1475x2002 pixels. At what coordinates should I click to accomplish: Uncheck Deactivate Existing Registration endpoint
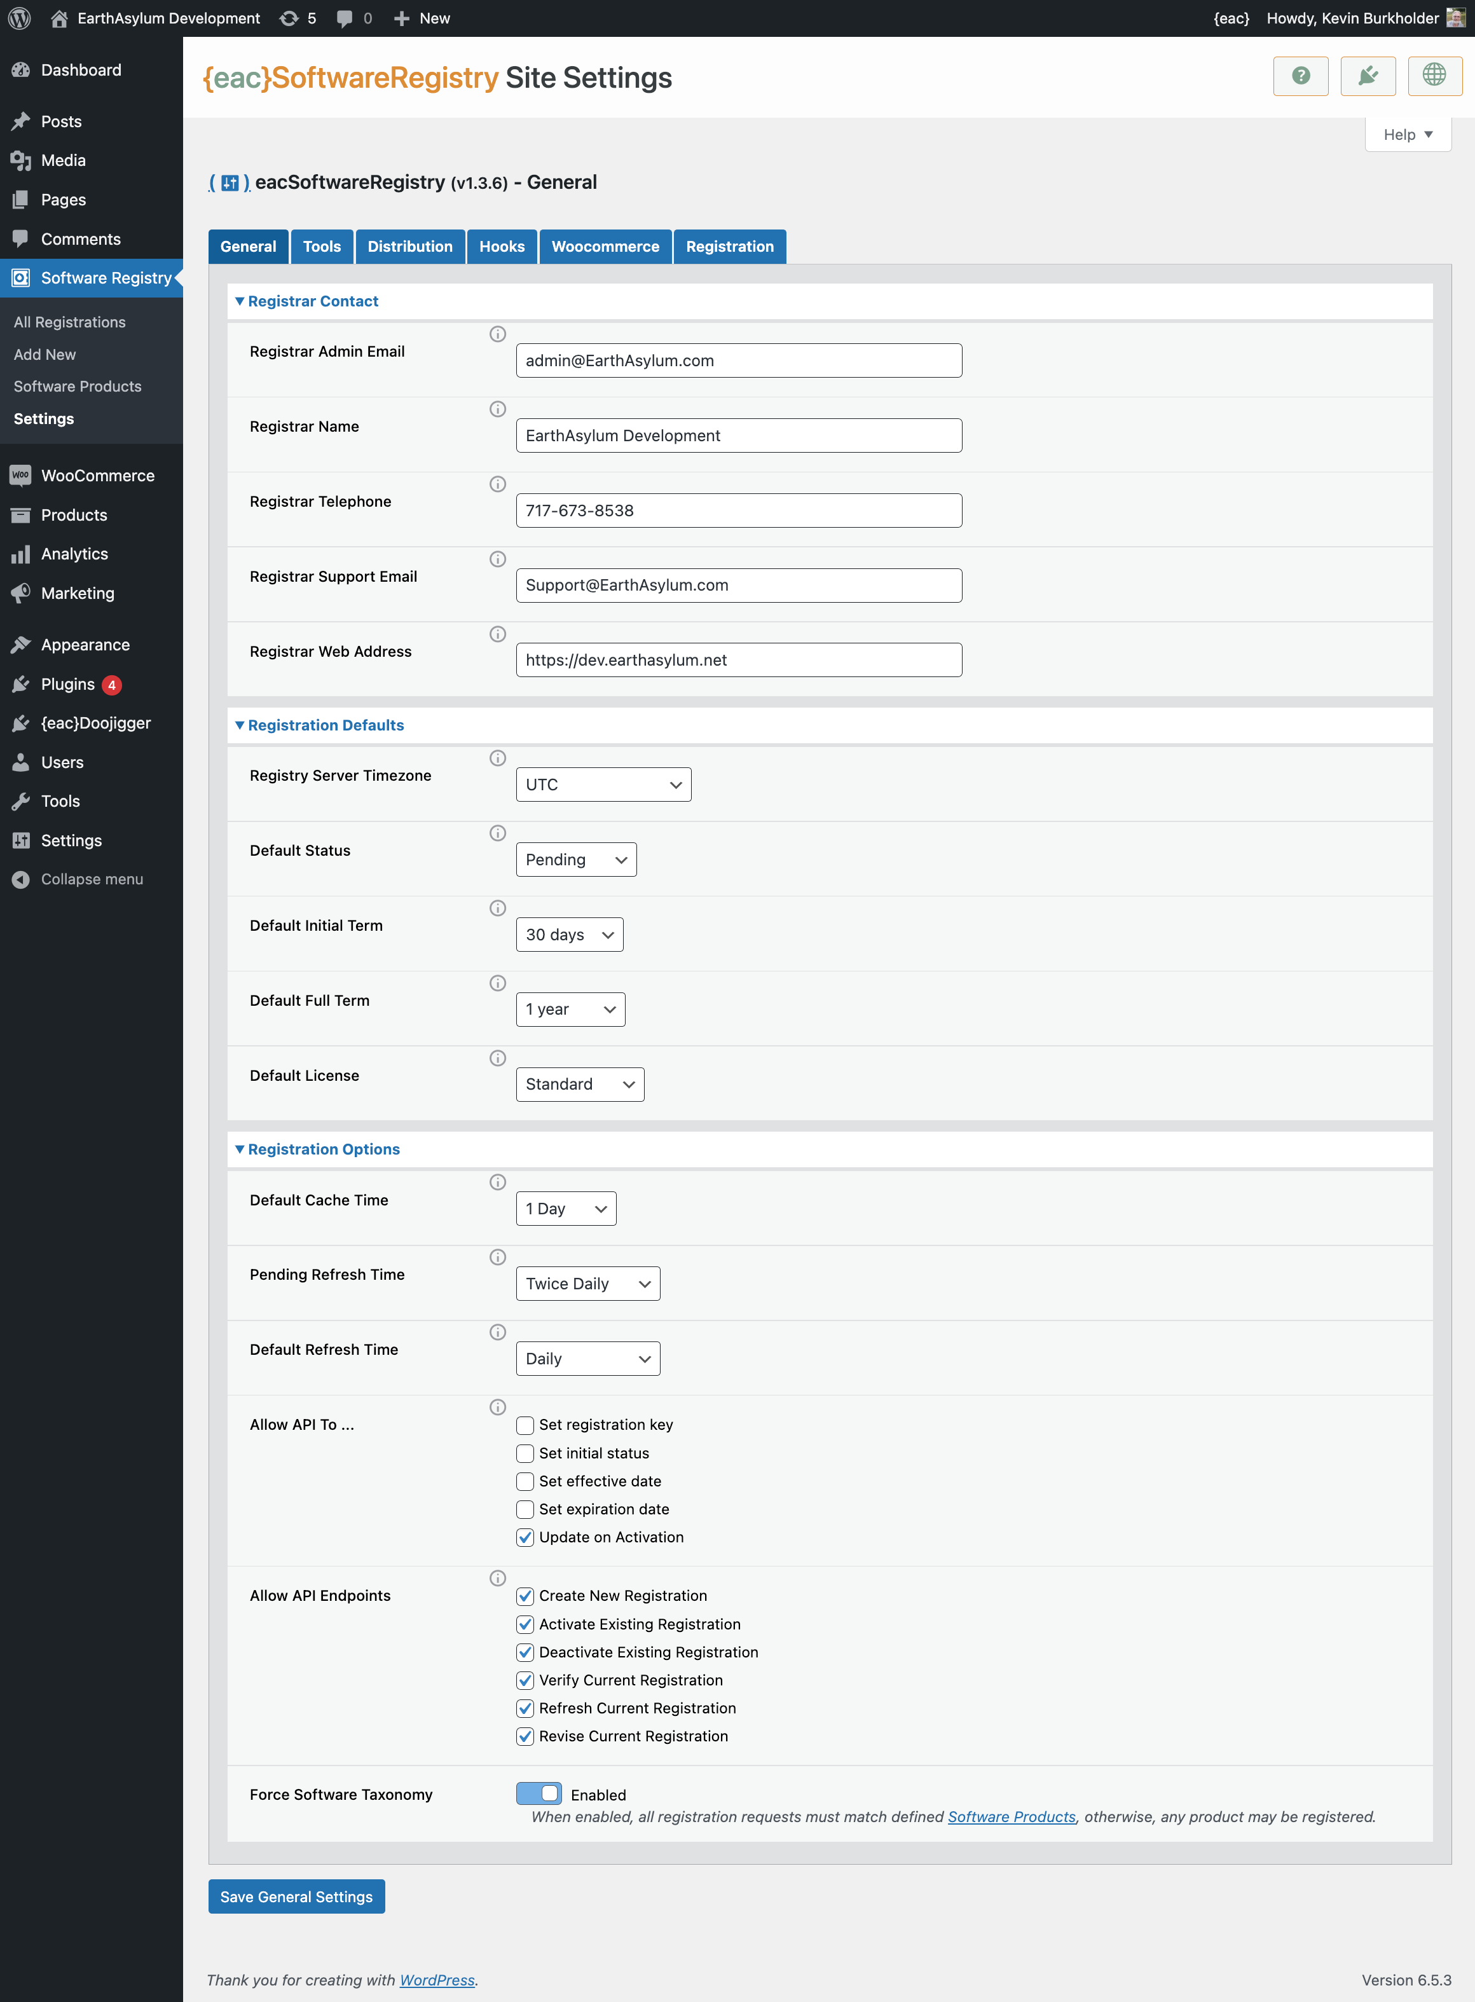525,1652
